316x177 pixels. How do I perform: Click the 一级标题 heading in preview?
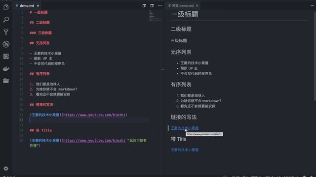coord(184,14)
